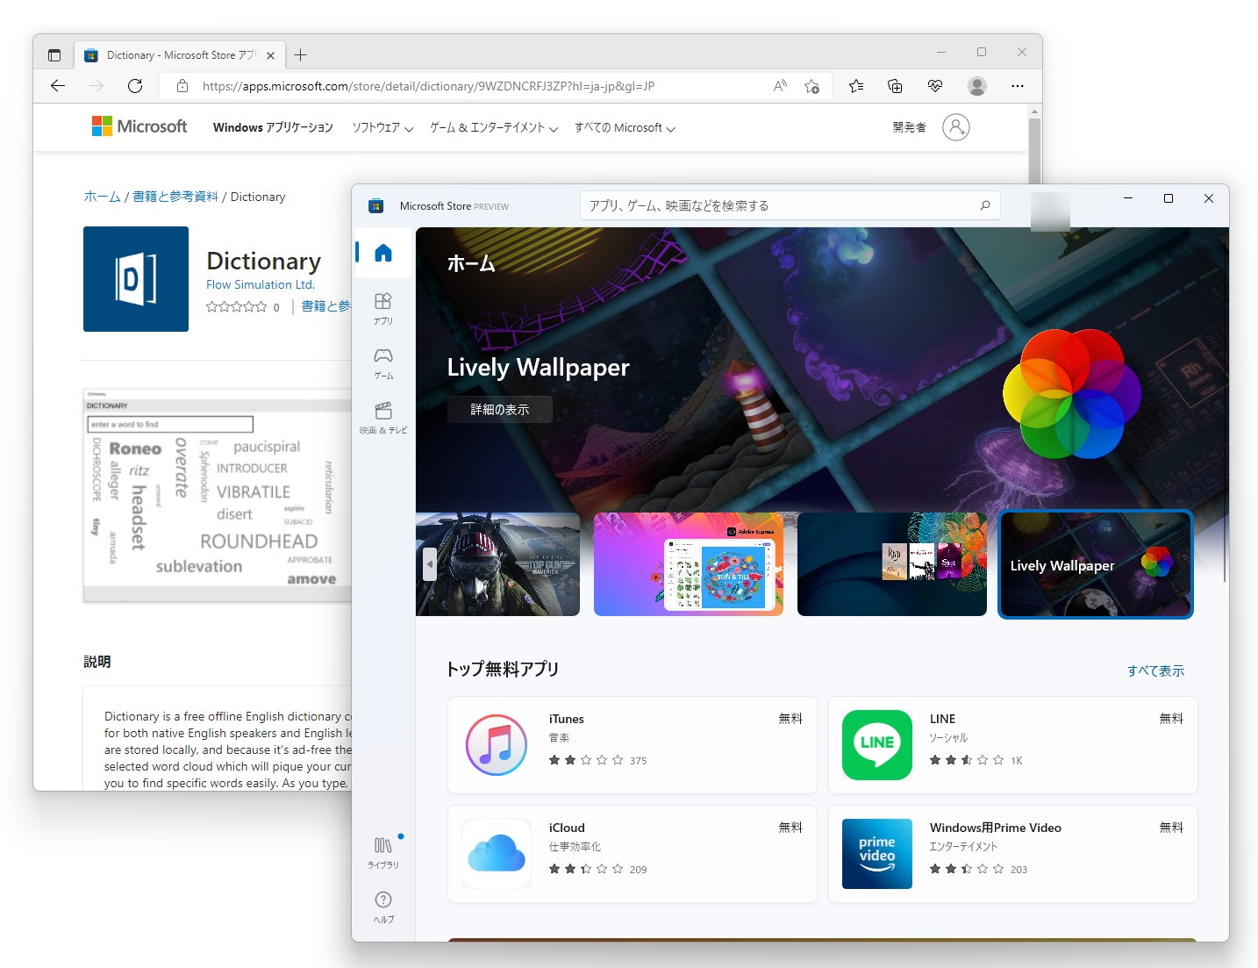
Task: Expand the すべての Microsoft dropdown
Action: 624,127
